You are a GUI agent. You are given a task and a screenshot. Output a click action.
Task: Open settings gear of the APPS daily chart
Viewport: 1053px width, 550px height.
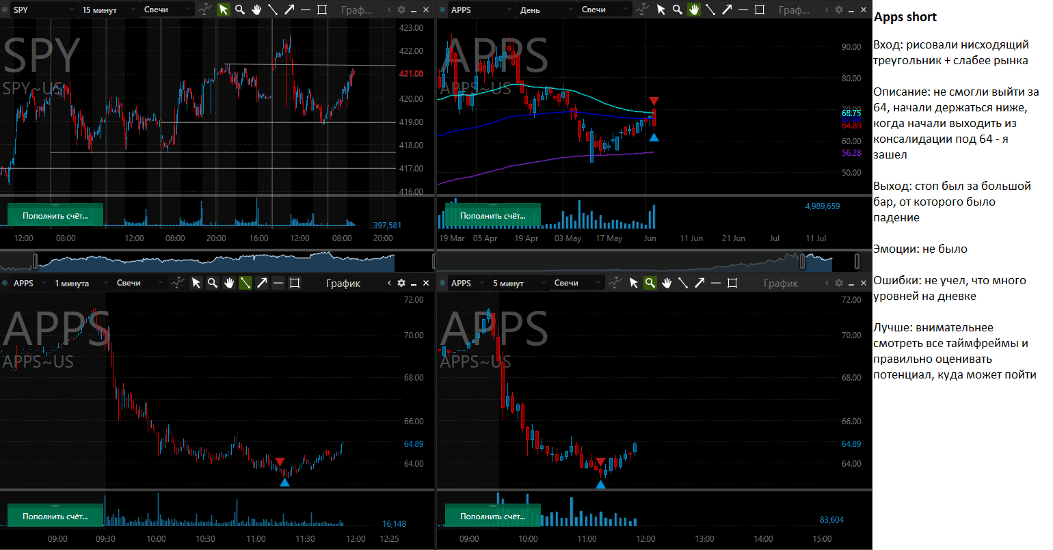[x=839, y=10]
